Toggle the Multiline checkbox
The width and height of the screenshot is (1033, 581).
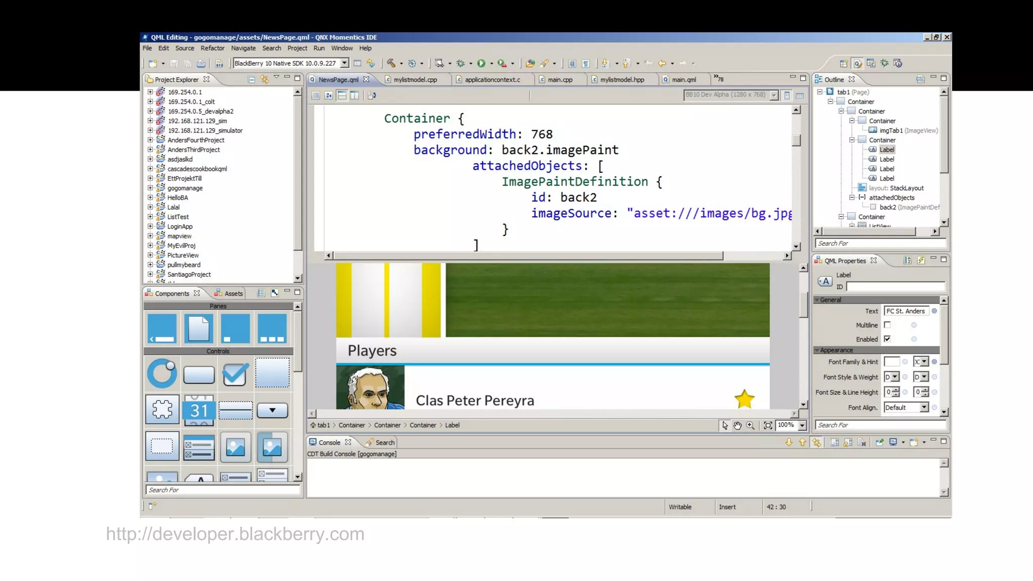(887, 325)
